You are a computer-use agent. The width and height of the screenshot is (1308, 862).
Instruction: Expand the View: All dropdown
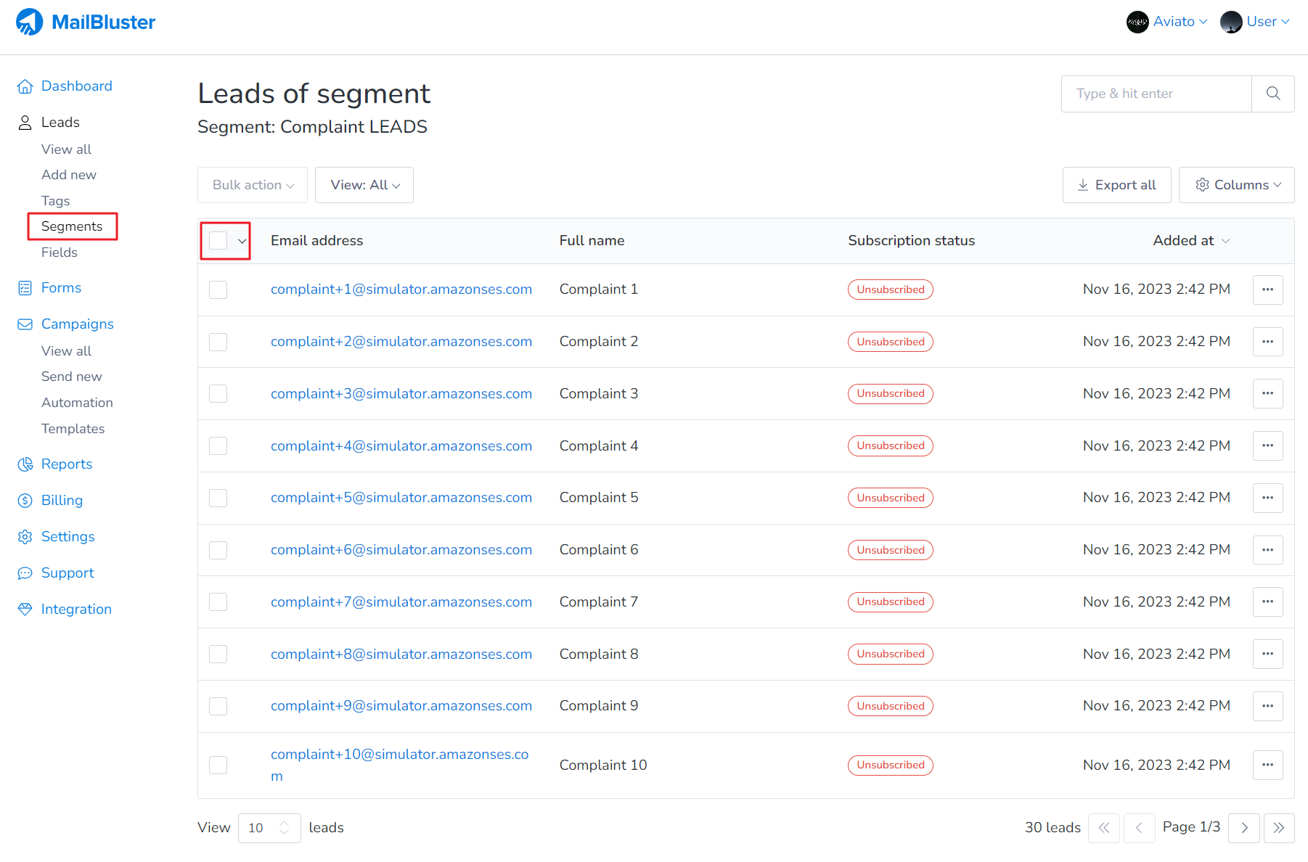(364, 185)
